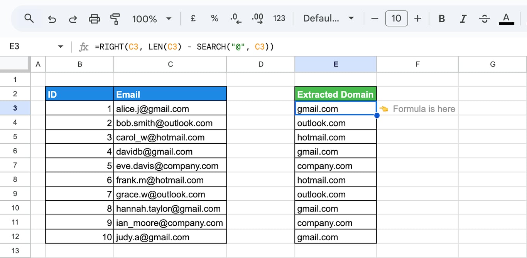The image size is (527, 258).
Task: Open the Default font dropdown
Action: click(328, 18)
